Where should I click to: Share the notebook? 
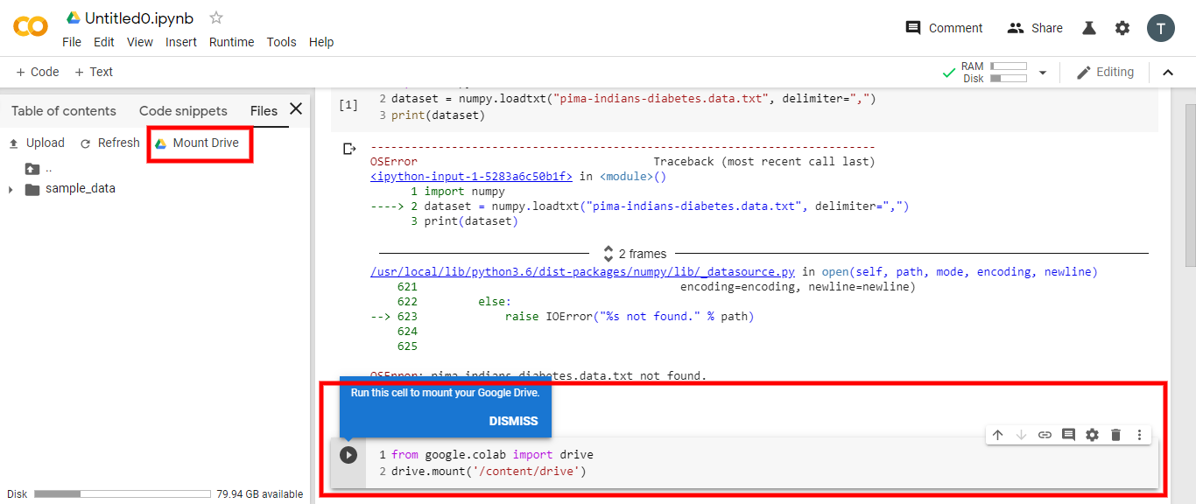[x=1034, y=27]
